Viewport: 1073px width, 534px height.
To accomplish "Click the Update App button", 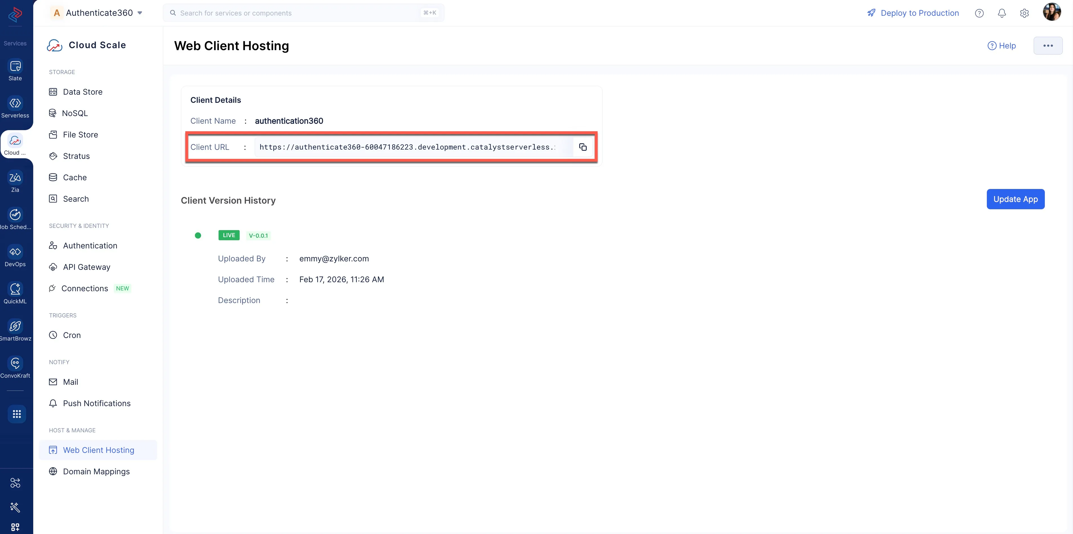I will [x=1015, y=199].
